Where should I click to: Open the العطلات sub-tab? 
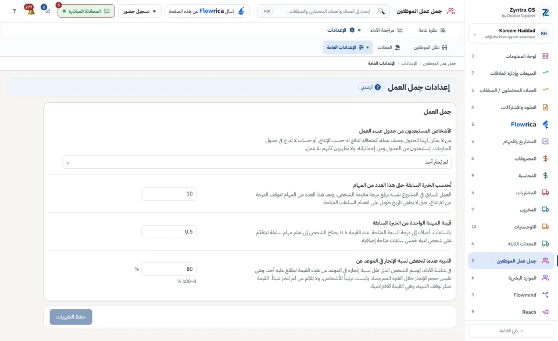(x=389, y=47)
